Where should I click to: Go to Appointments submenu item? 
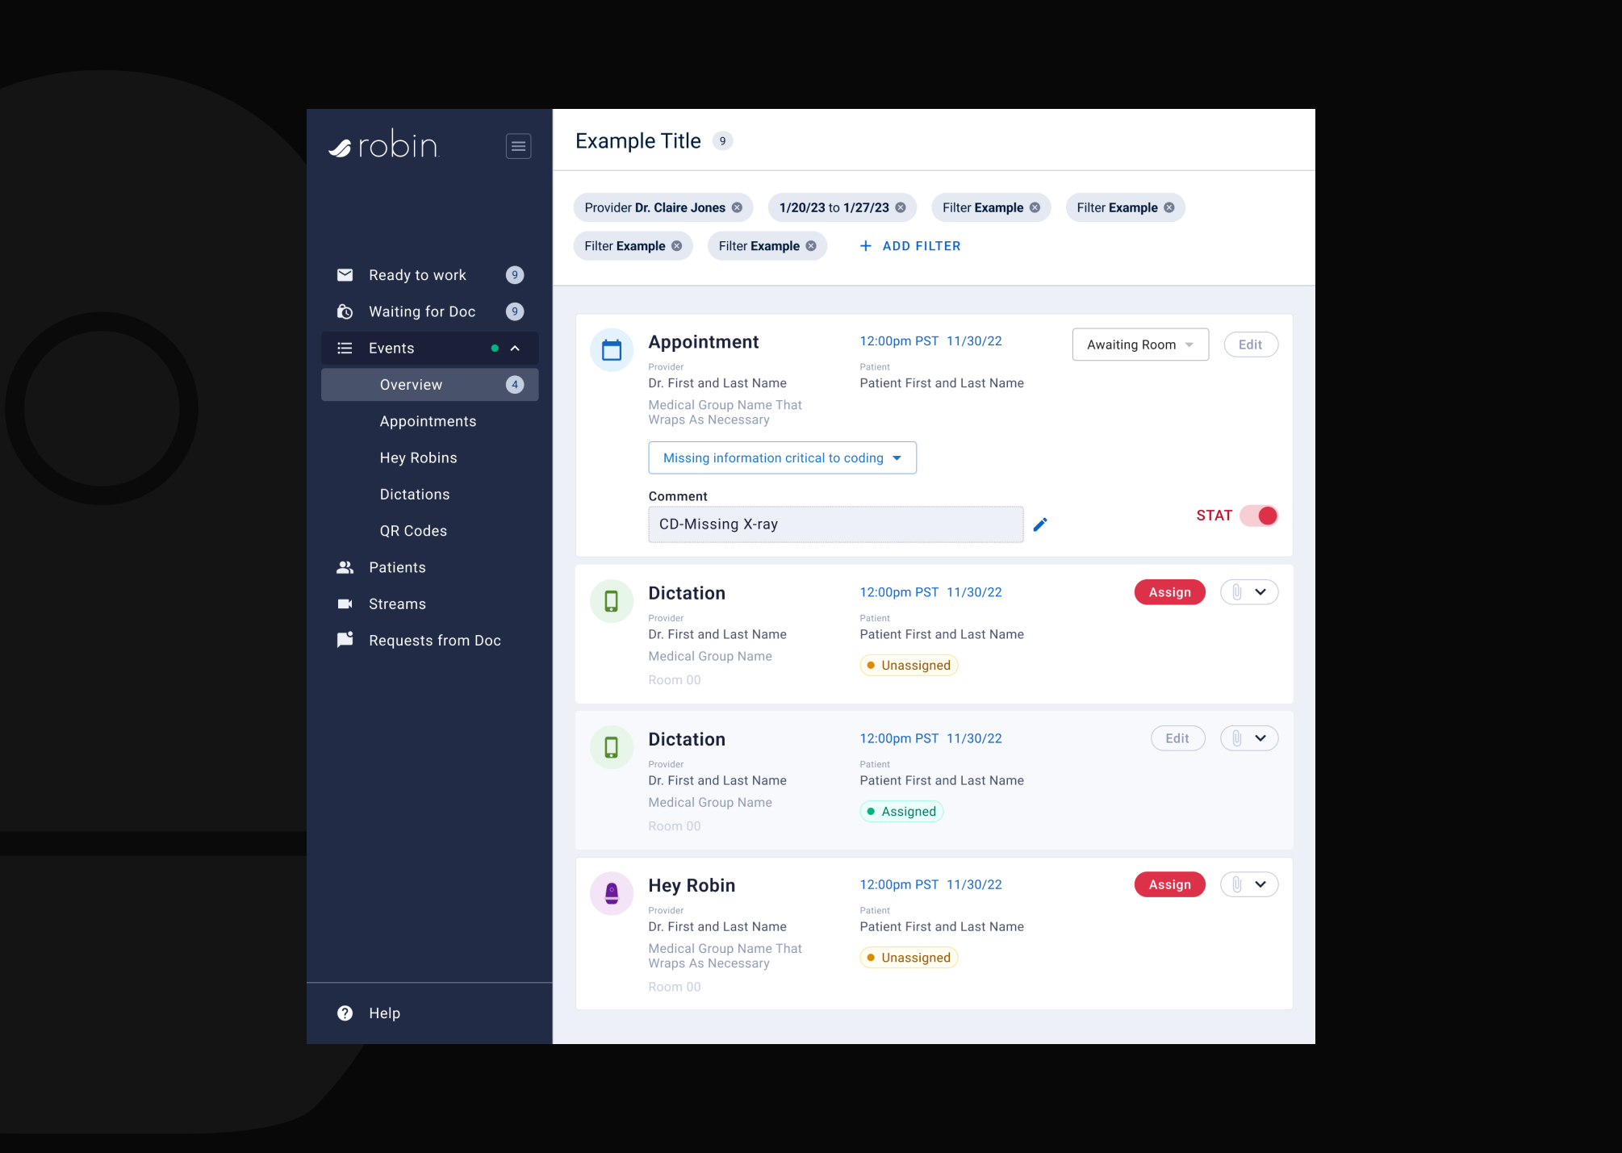click(x=429, y=421)
